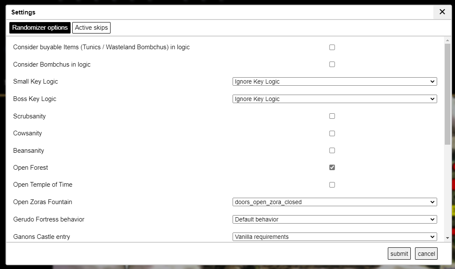The image size is (455, 269).
Task: Open the Ganons Castle entry dropdown
Action: [x=335, y=237]
